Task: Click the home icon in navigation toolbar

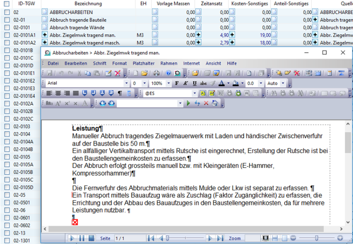Action: point(215,103)
